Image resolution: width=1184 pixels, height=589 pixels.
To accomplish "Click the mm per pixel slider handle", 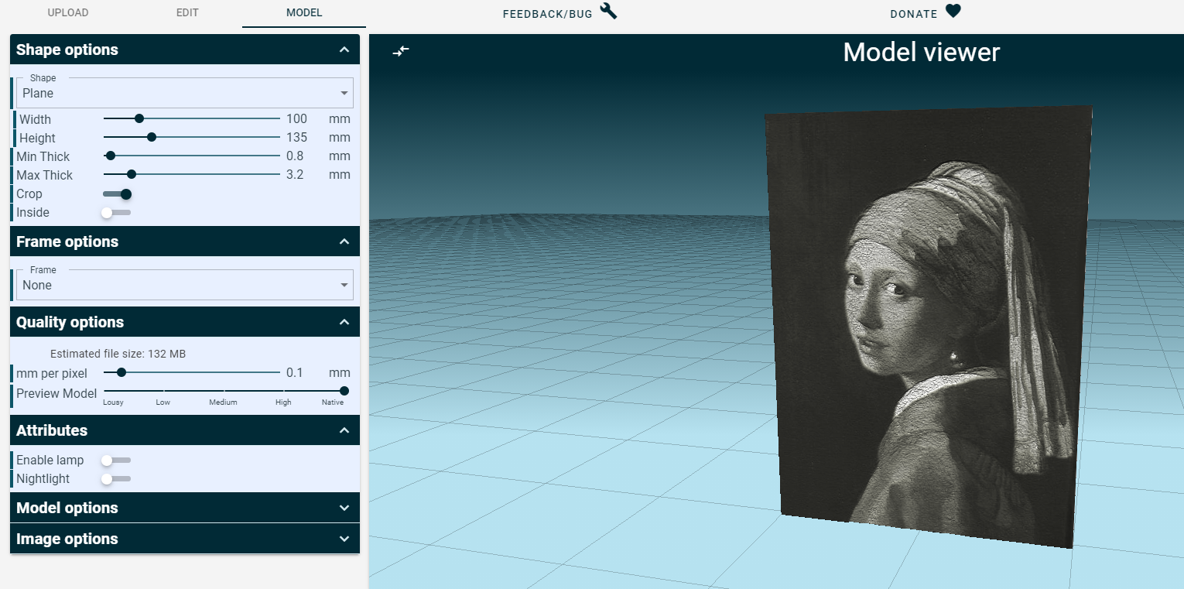I will [x=121, y=372].
